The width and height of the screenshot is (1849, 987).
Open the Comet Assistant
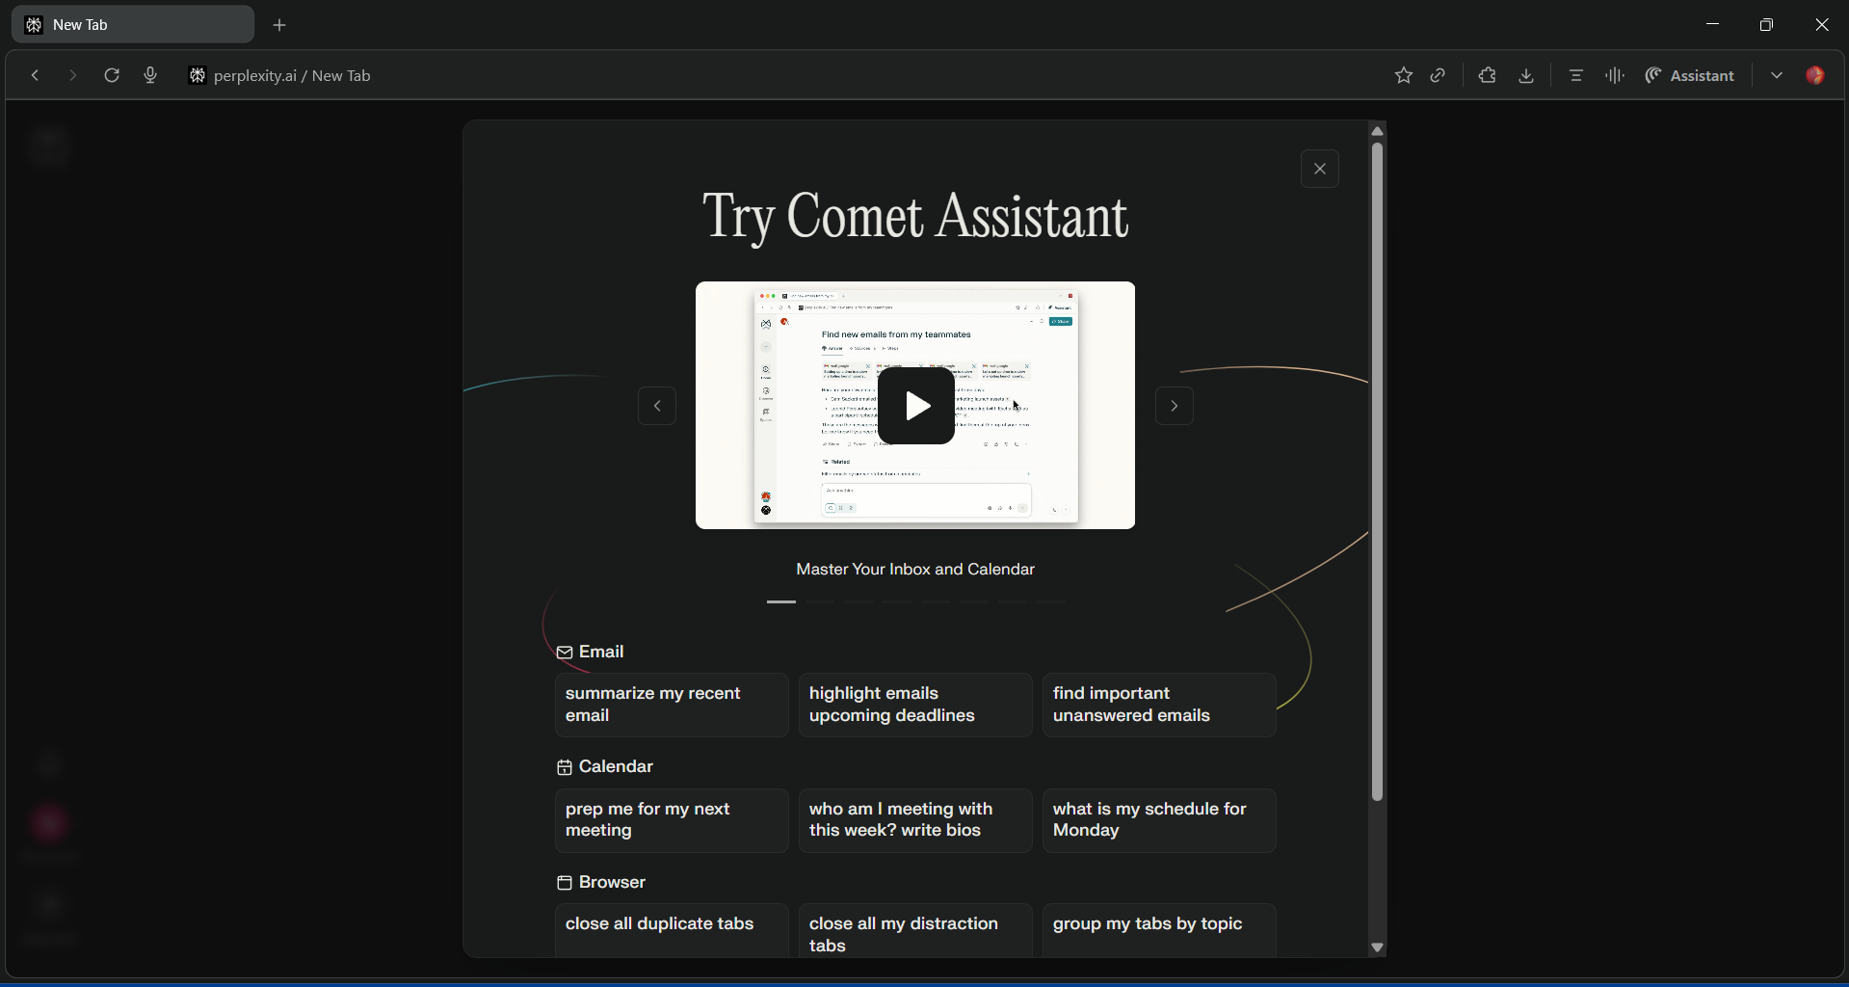tap(1691, 75)
